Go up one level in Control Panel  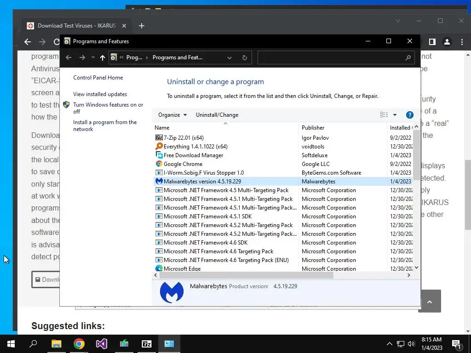(x=103, y=57)
